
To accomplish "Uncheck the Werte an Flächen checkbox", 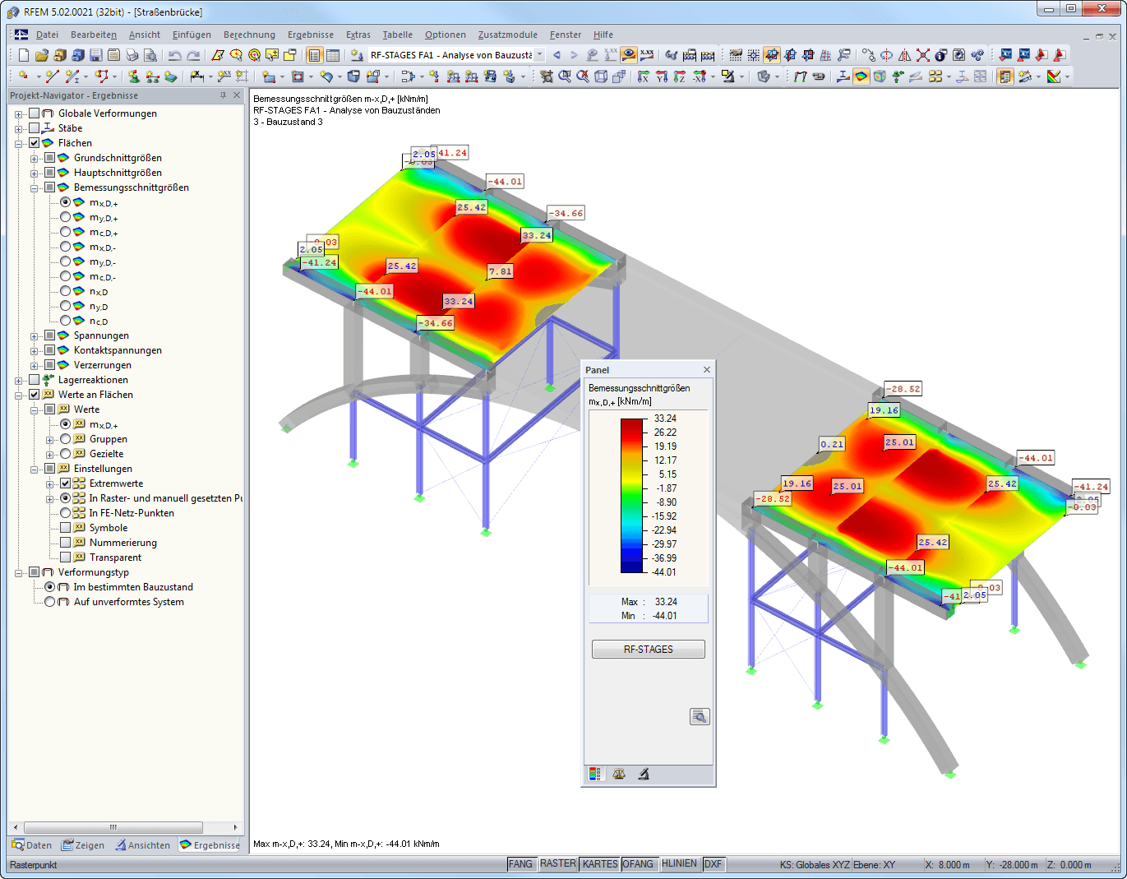I will (x=34, y=395).
